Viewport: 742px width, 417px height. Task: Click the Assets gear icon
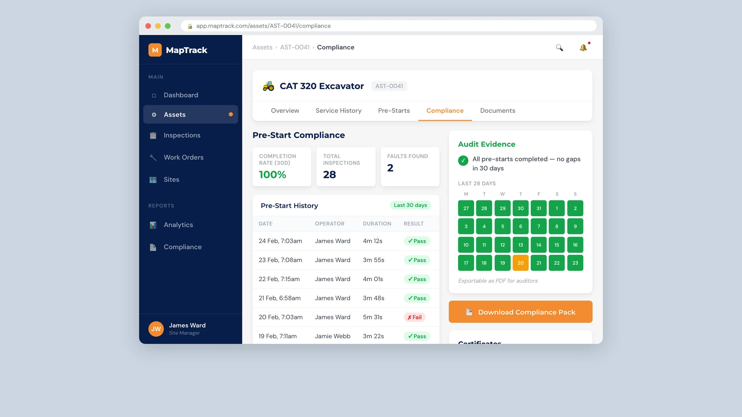[x=154, y=115]
